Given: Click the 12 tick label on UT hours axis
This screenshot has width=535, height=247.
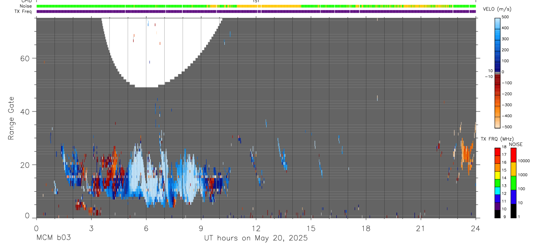Looking at the screenshot, I should click(256, 228).
